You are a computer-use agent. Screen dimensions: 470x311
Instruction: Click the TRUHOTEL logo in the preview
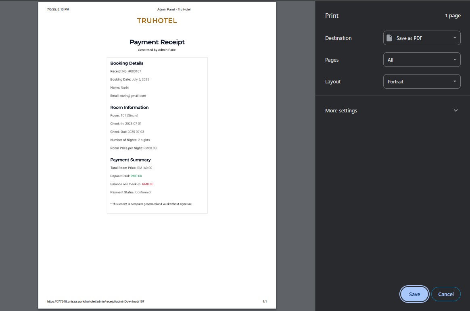coord(157,21)
